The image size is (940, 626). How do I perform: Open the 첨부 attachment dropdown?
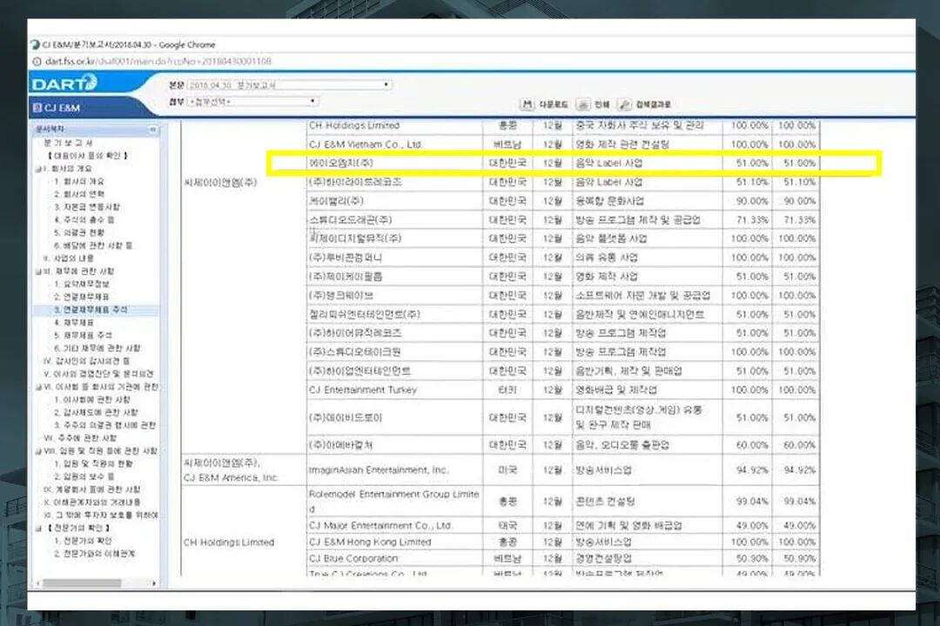tap(253, 101)
